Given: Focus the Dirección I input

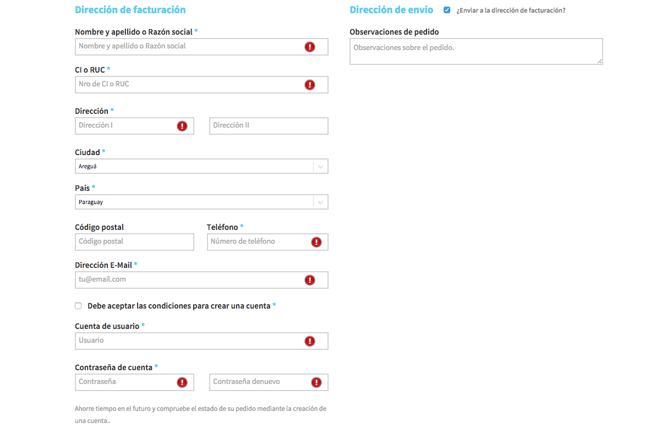Looking at the screenshot, I should 134,126.
